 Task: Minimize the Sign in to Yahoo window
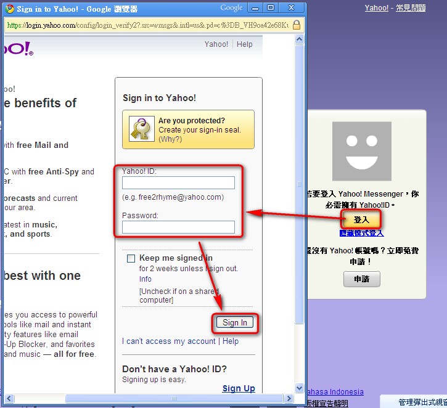(255, 8)
